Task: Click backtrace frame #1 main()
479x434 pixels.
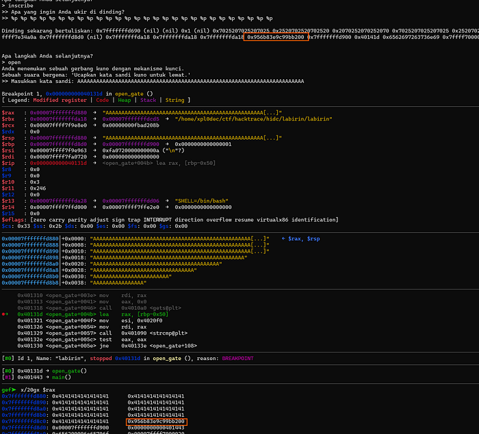Action: click(36, 377)
